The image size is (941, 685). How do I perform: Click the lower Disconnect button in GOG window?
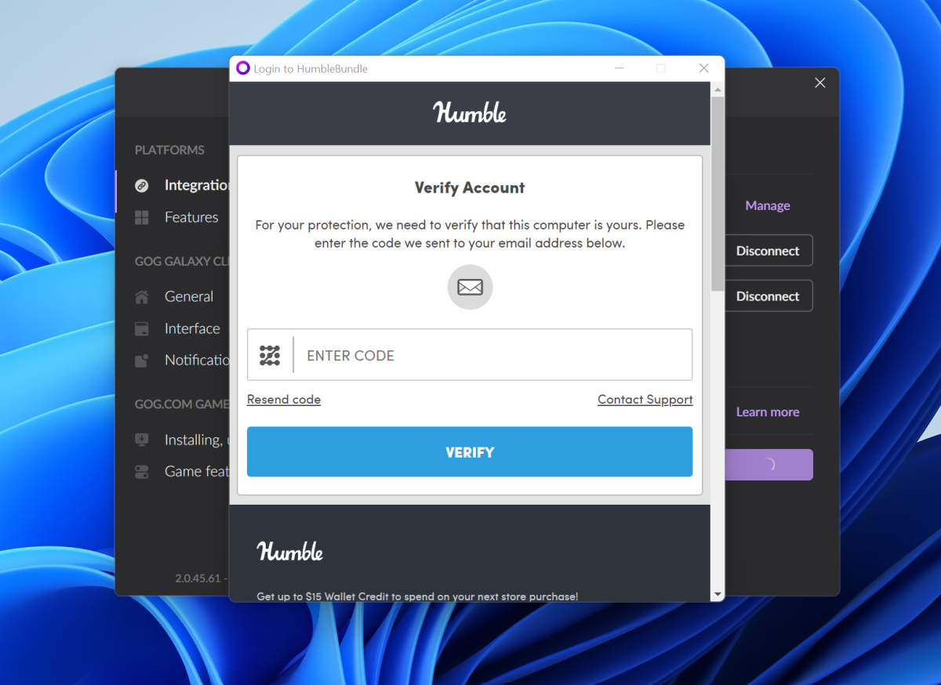coord(768,296)
